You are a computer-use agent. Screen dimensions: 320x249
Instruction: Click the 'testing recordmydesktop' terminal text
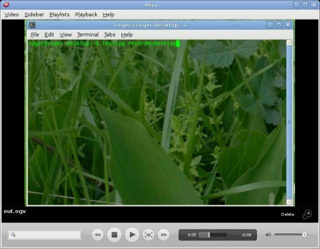click(139, 44)
